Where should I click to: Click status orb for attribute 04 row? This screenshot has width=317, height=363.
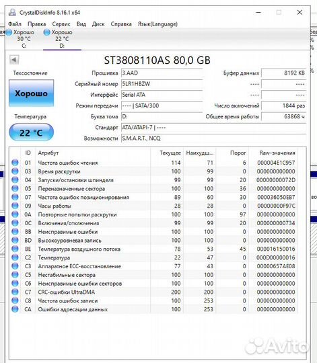[15, 180]
